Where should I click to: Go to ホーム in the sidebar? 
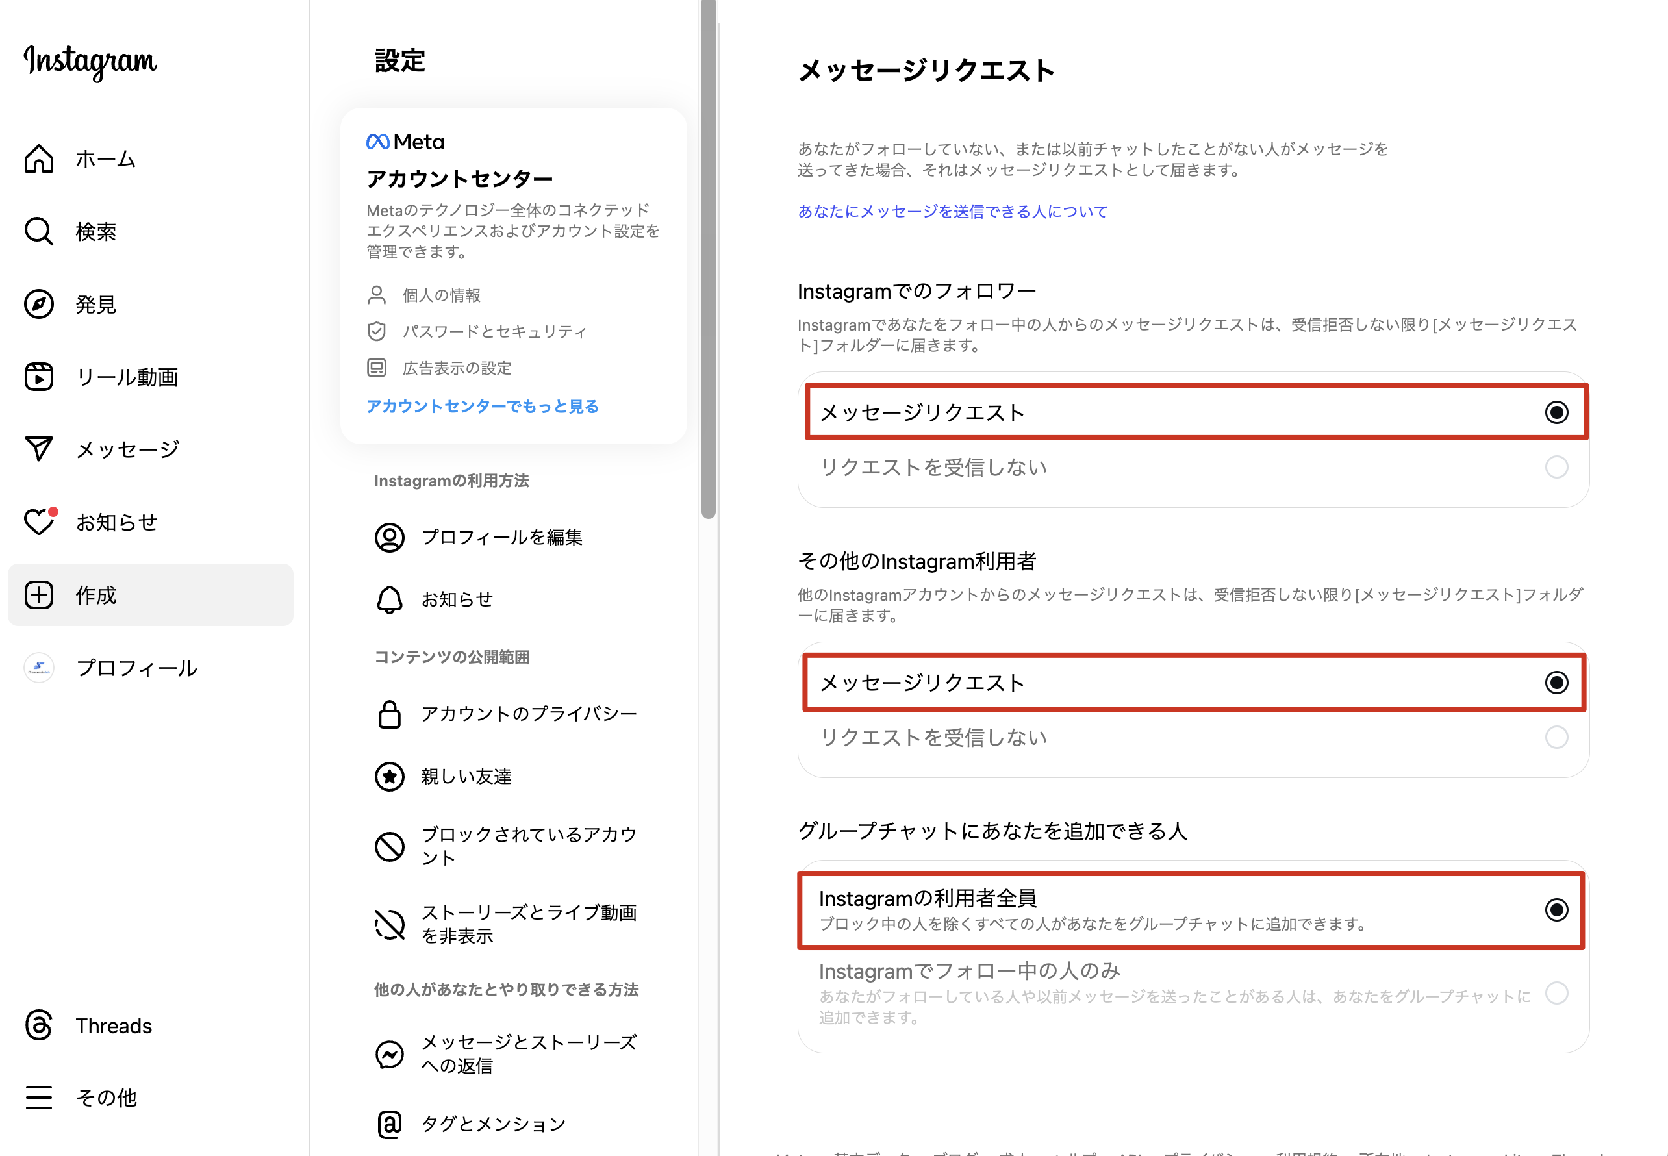pos(151,158)
